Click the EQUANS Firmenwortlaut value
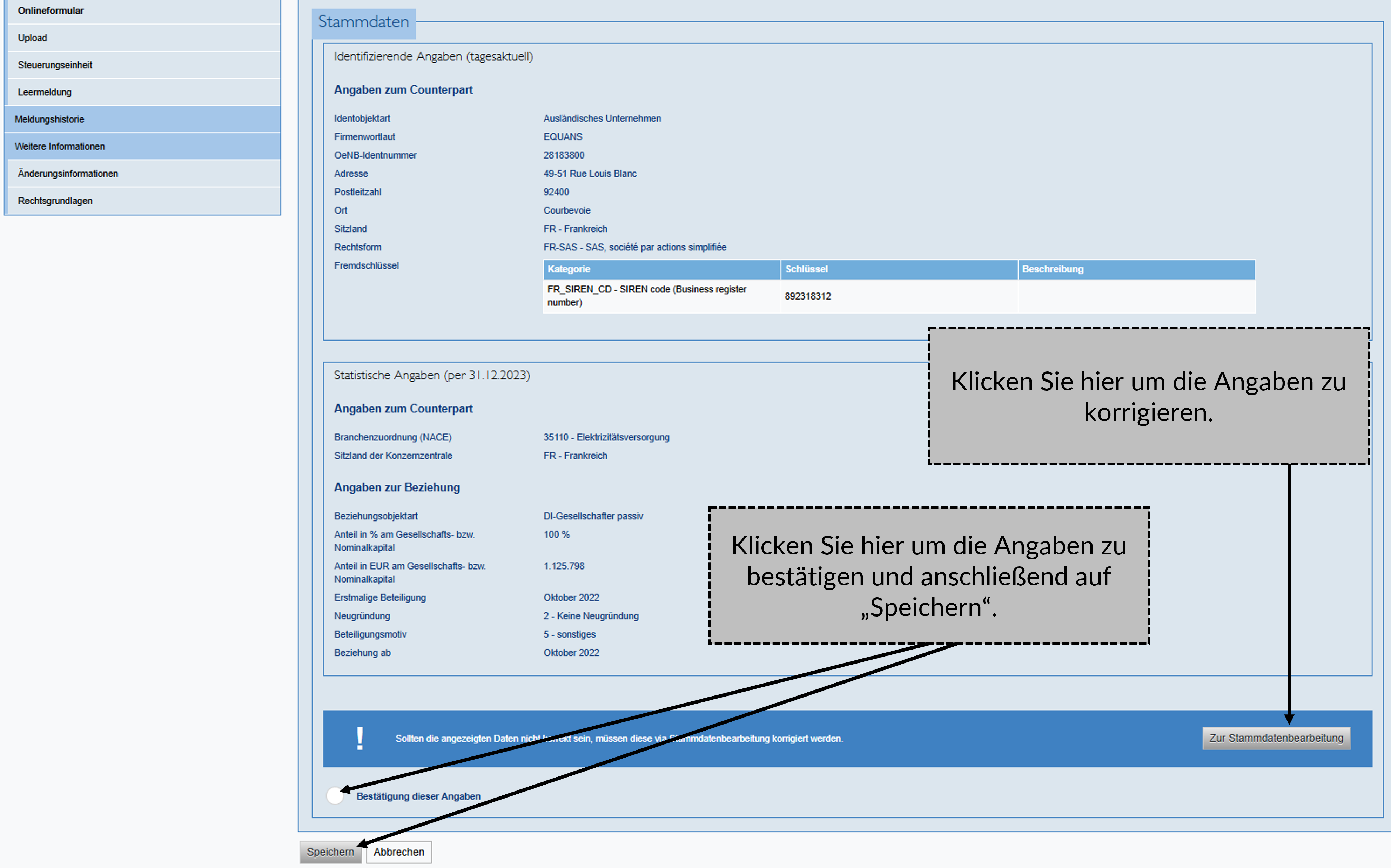The height and width of the screenshot is (868, 1391). pyautogui.click(x=563, y=137)
